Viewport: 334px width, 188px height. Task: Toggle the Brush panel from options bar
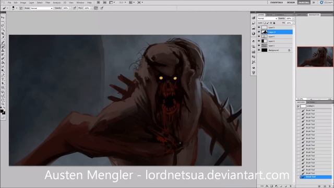21,8
